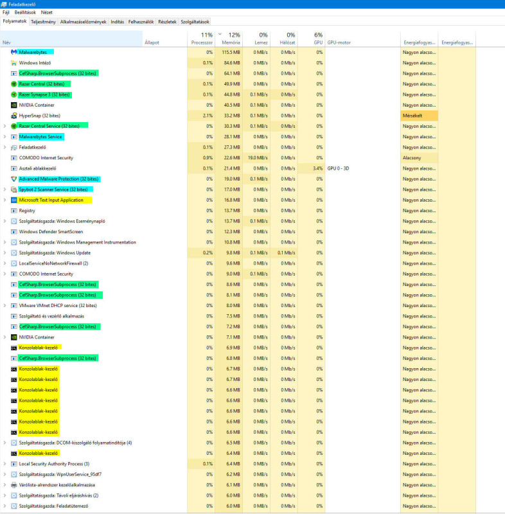The image size is (505, 514).
Task: Expand Távoli eljáráshívás (2) service group
Action: [4, 495]
